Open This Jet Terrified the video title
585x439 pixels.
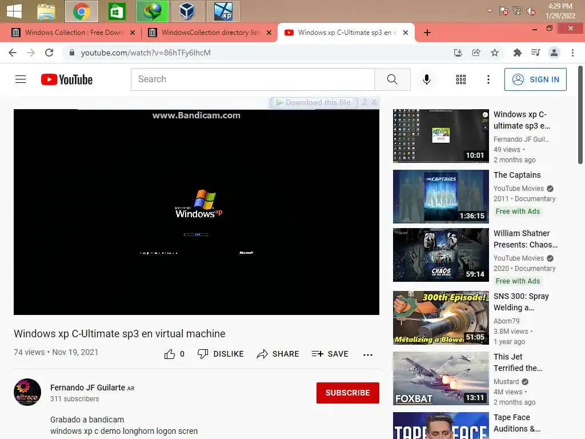point(518,362)
